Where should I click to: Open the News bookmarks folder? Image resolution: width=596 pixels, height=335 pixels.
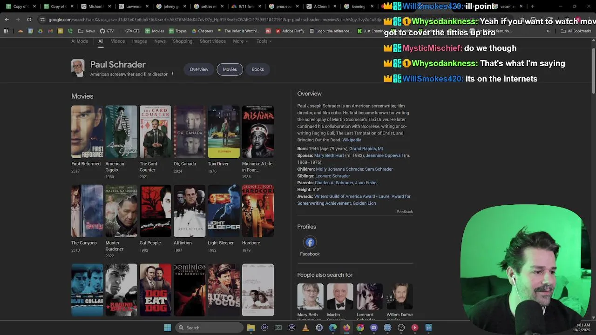pyautogui.click(x=87, y=31)
